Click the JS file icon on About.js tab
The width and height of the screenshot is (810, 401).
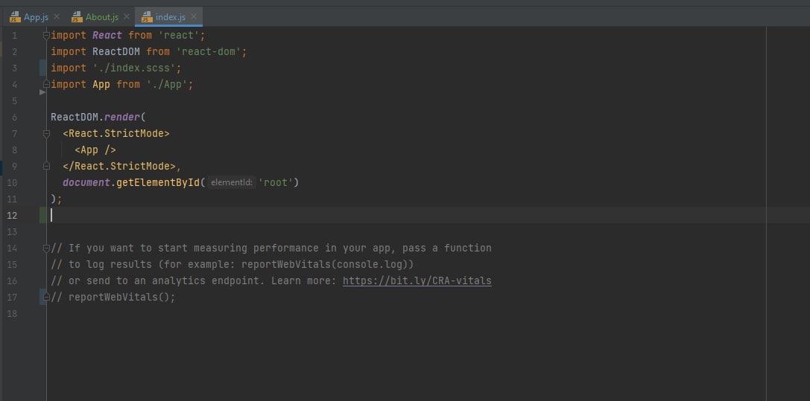pos(77,17)
